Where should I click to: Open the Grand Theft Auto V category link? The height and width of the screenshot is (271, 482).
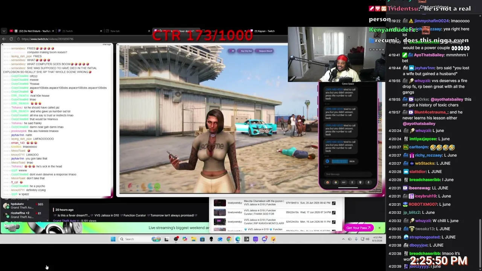[66, 221]
